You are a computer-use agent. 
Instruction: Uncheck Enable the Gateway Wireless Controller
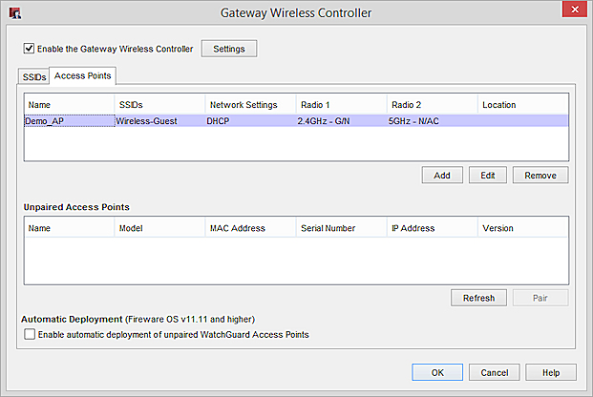30,48
